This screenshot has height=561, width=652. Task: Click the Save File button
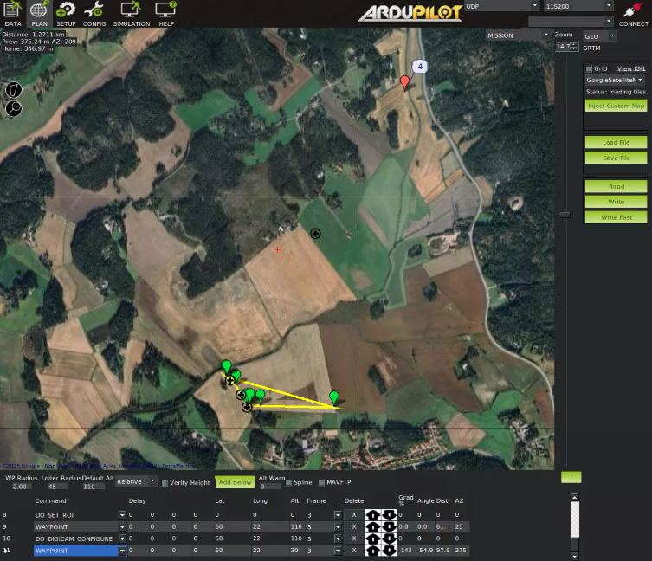[616, 158]
